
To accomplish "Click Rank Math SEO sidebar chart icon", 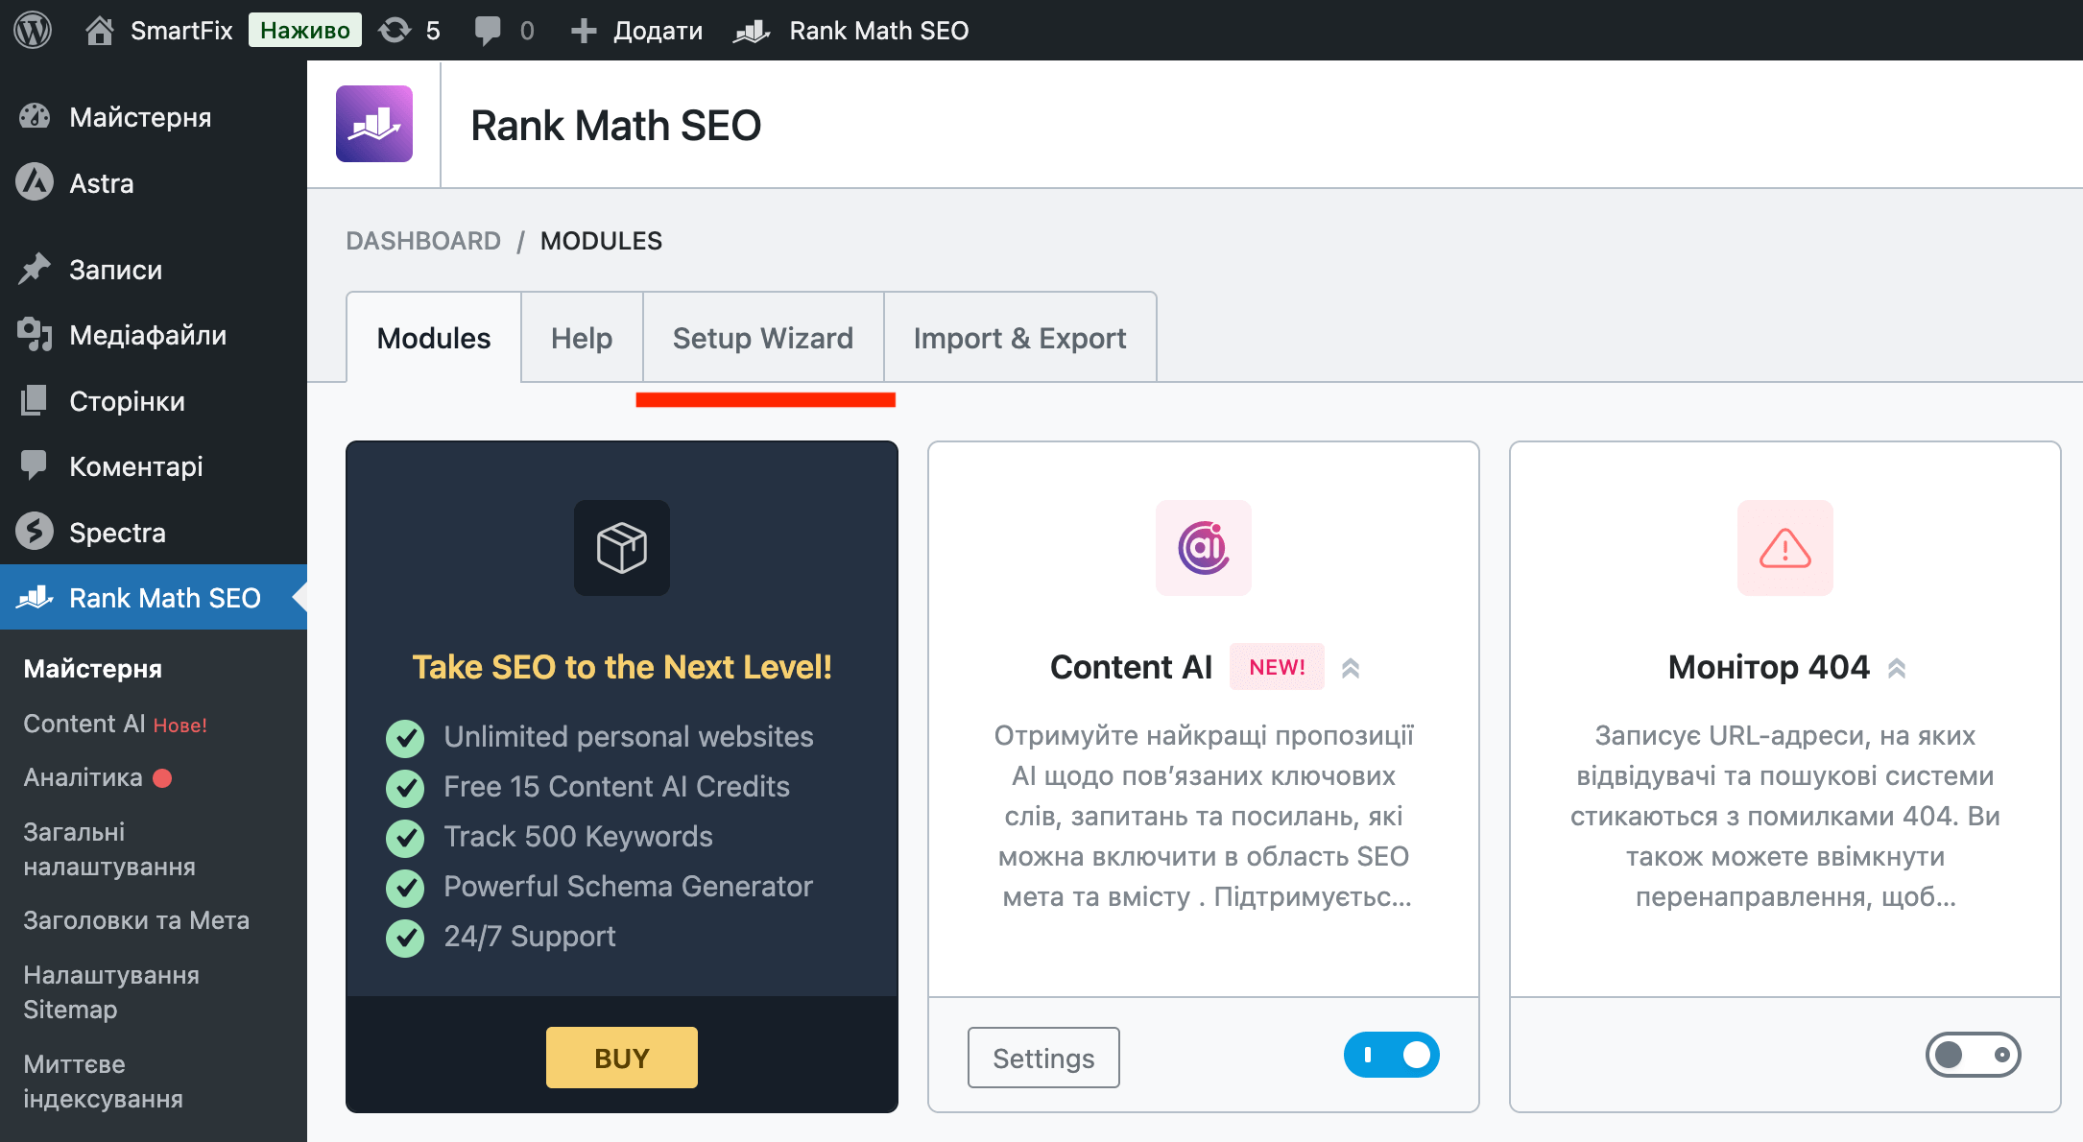I will (x=35, y=597).
